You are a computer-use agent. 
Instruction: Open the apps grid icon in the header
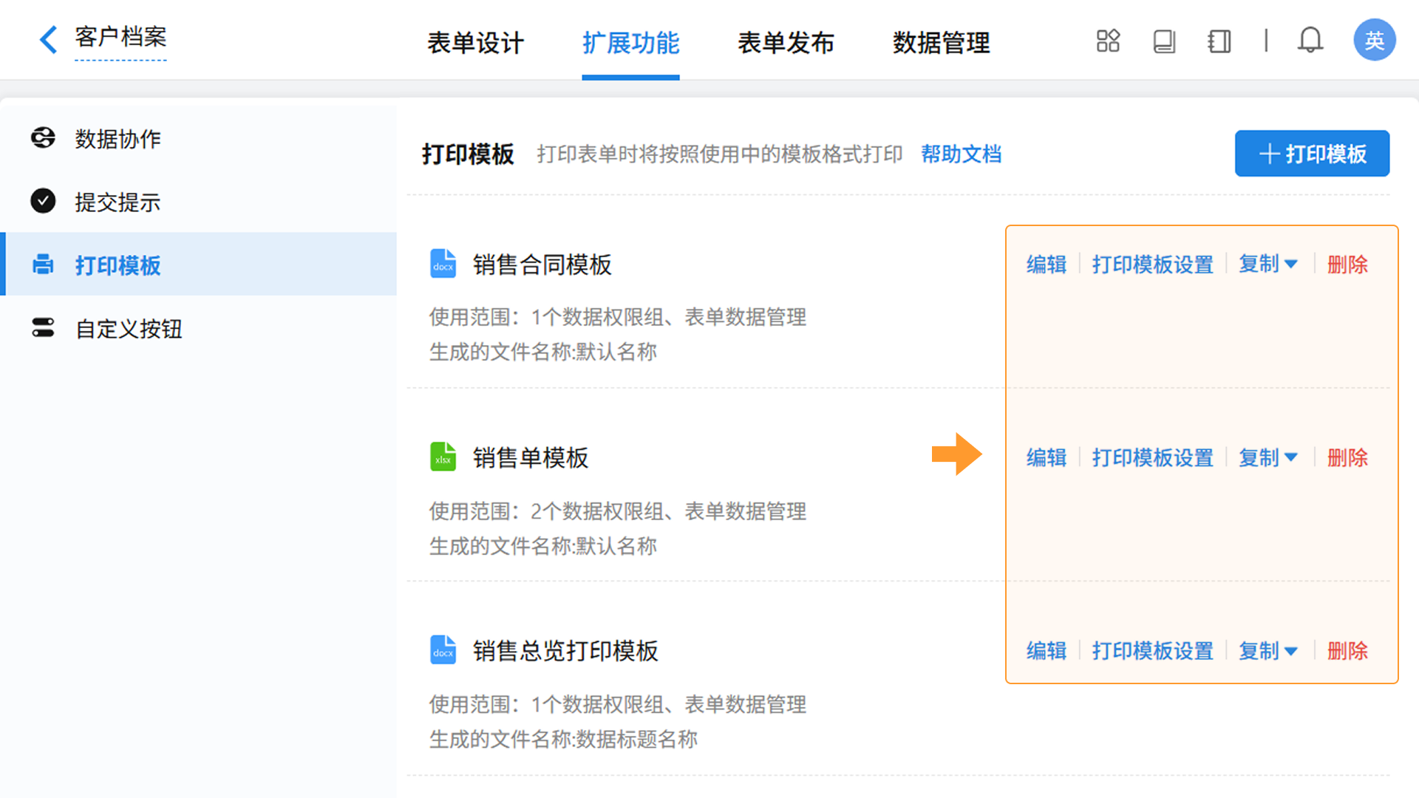(1108, 41)
